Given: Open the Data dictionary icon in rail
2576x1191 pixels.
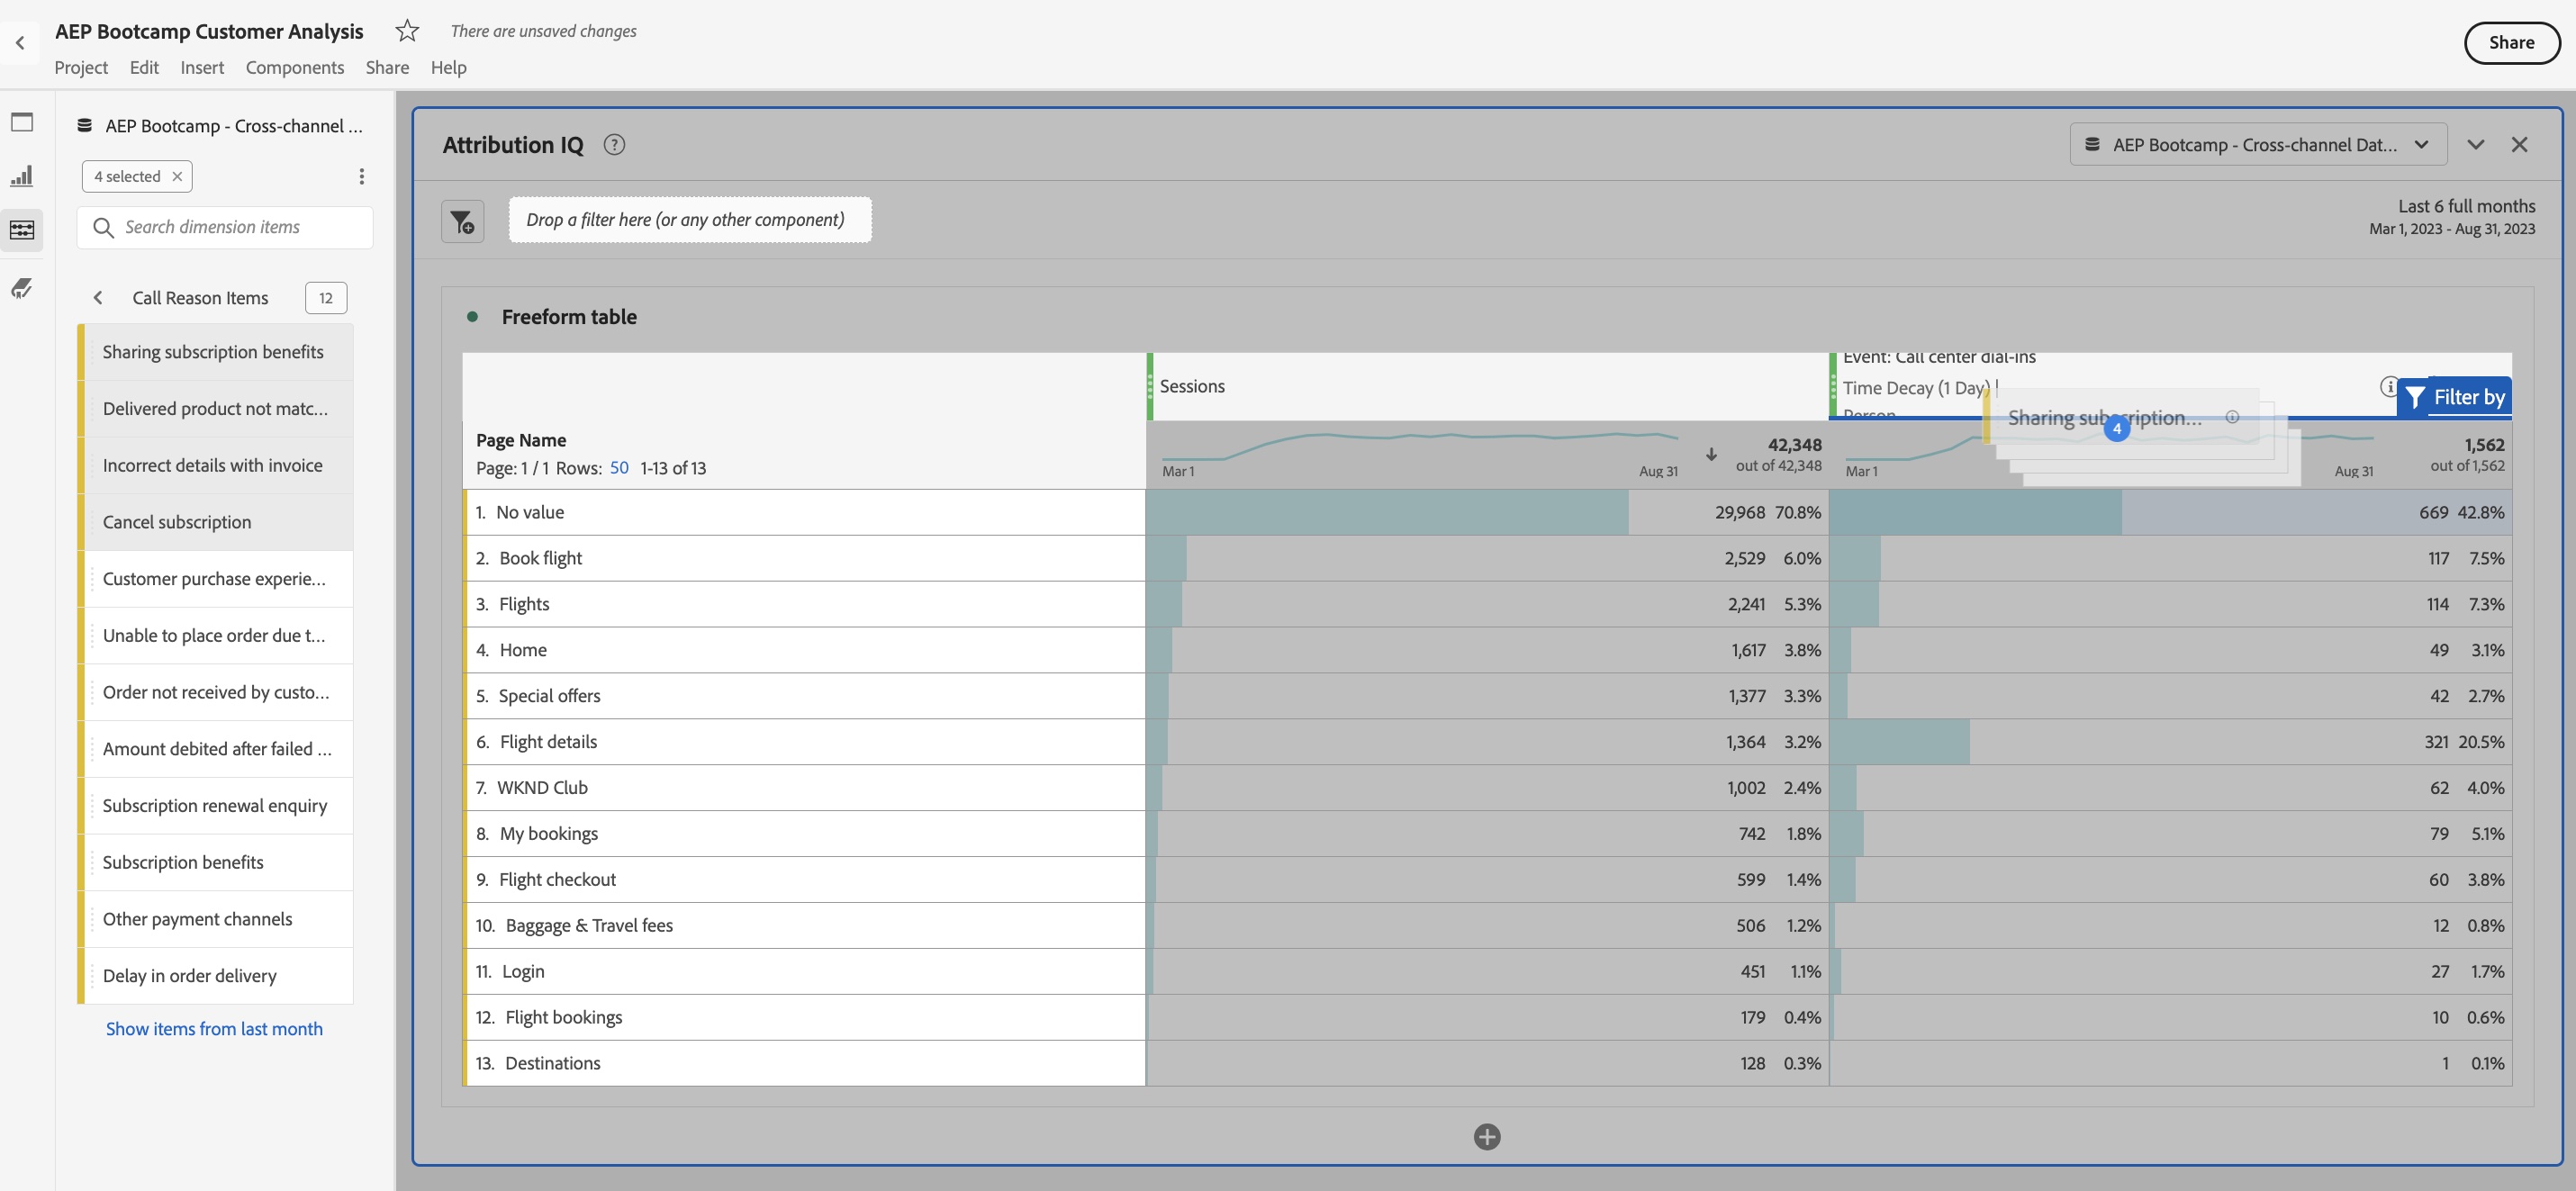Looking at the screenshot, I should point(22,288).
